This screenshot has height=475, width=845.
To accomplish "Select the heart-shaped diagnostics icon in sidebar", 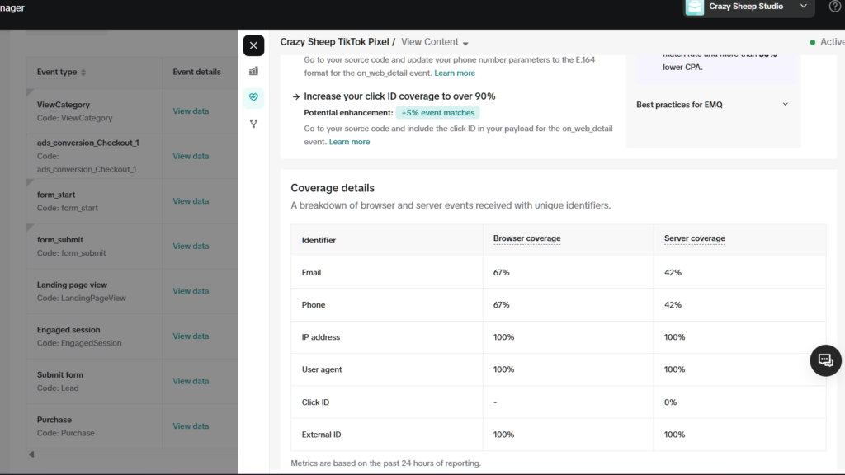I will tap(253, 98).
